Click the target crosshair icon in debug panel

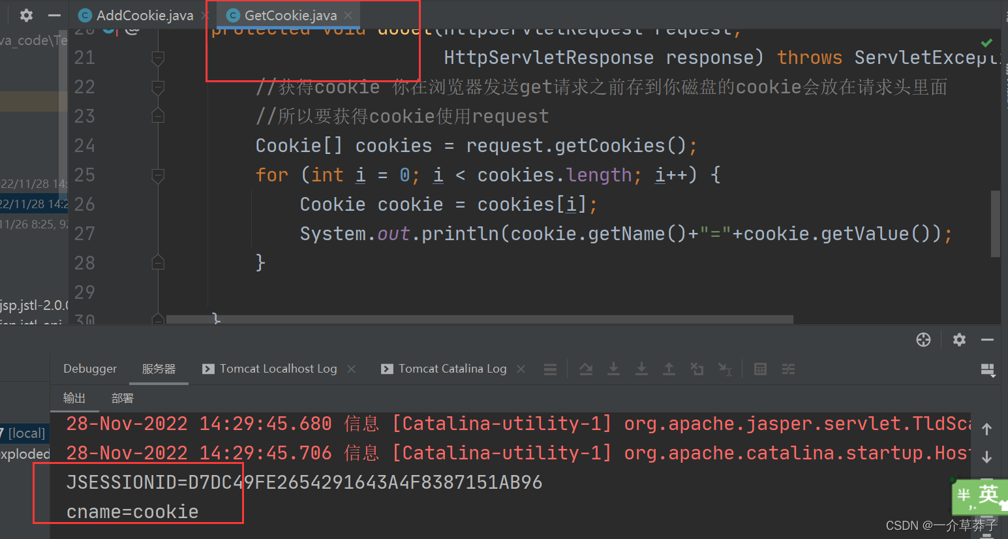923,339
